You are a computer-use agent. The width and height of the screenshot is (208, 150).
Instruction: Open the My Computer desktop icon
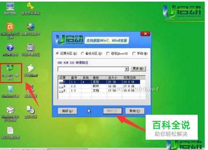click(10, 9)
